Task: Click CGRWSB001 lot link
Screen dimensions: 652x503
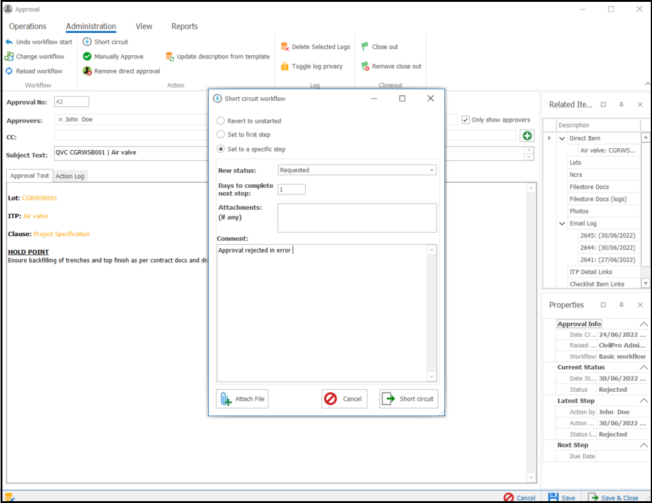Action: point(39,198)
